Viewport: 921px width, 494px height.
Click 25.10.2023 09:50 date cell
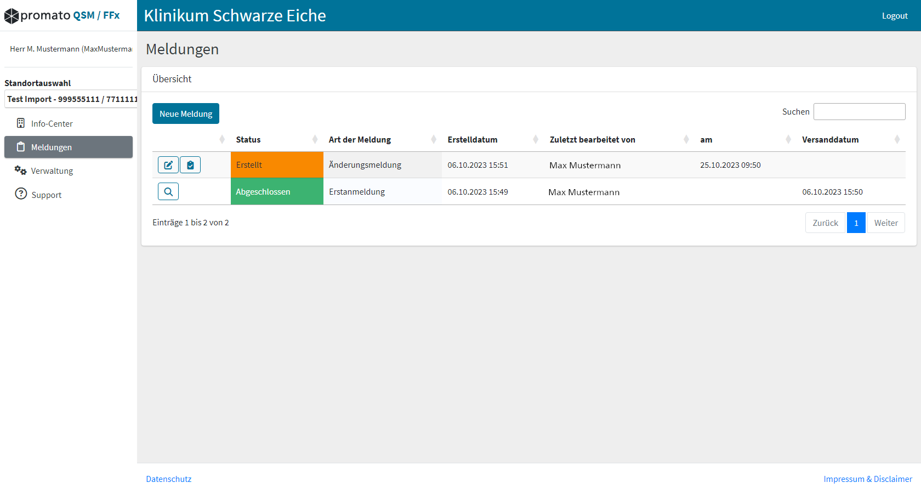730,164
